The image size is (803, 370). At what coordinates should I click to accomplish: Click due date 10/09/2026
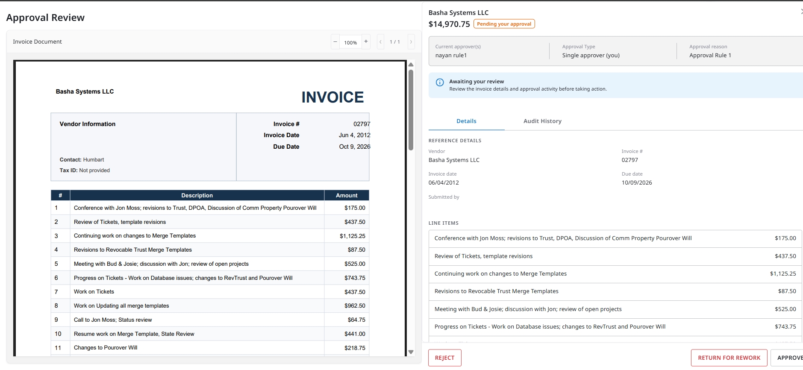point(637,183)
